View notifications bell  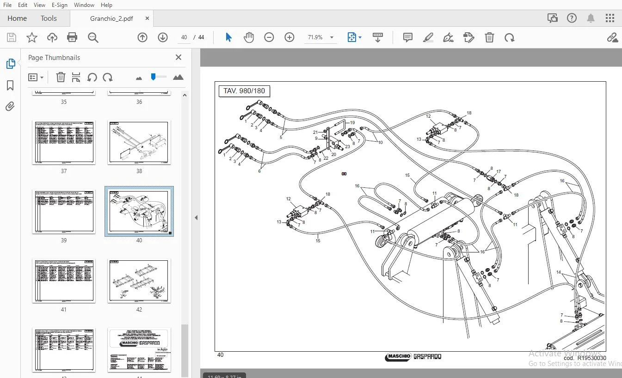pyautogui.click(x=591, y=18)
